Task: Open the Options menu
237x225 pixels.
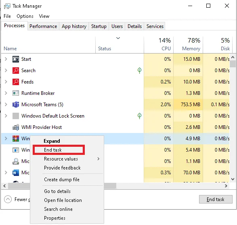Action: click(x=25, y=16)
